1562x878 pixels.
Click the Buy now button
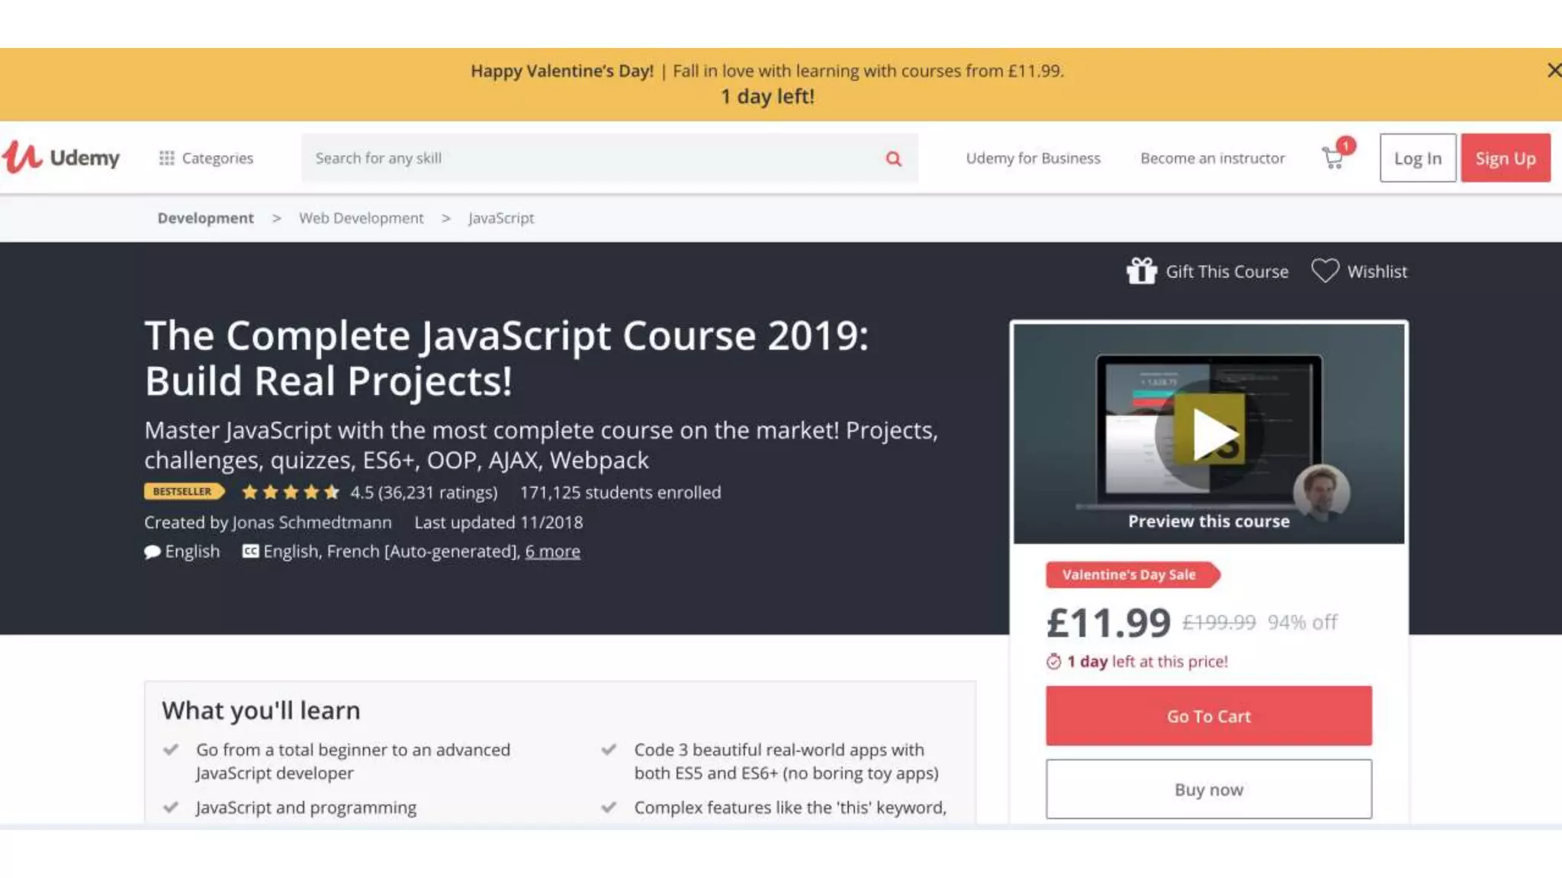[1208, 790]
